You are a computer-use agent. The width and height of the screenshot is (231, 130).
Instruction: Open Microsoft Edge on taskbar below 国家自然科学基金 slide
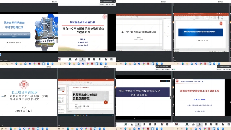[x=16, y=64]
